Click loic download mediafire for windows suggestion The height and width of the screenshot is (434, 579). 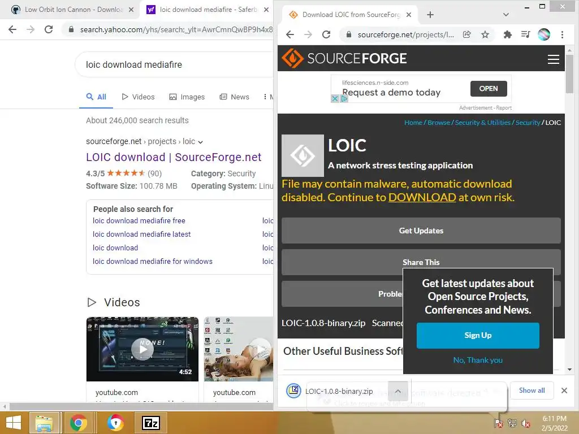(153, 261)
